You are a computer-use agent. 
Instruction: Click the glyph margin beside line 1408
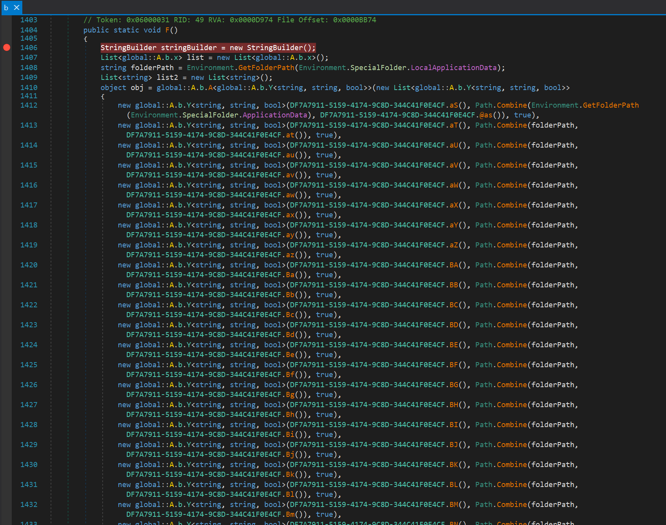coord(7,68)
